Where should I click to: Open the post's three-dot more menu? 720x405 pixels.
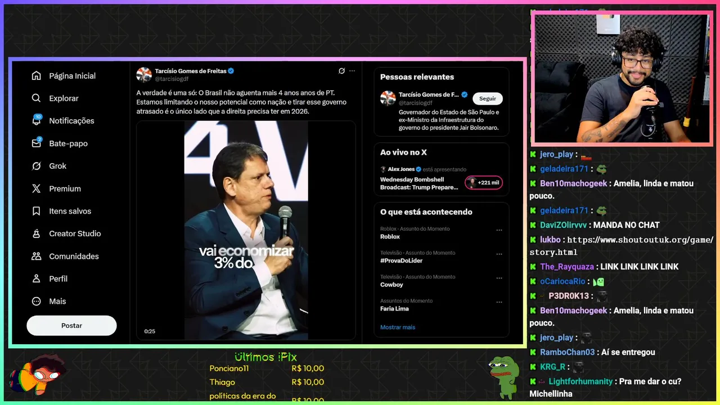click(352, 71)
